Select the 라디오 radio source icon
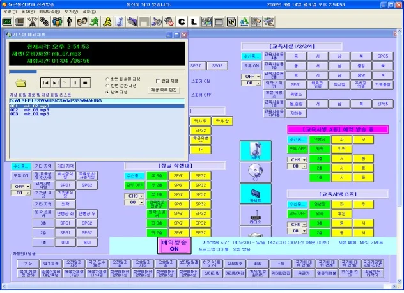This screenshot has width=404, height=293. 256,215
